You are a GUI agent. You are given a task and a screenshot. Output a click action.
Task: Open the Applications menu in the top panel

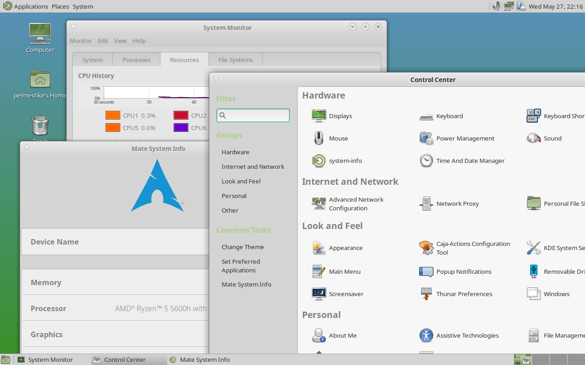point(26,6)
